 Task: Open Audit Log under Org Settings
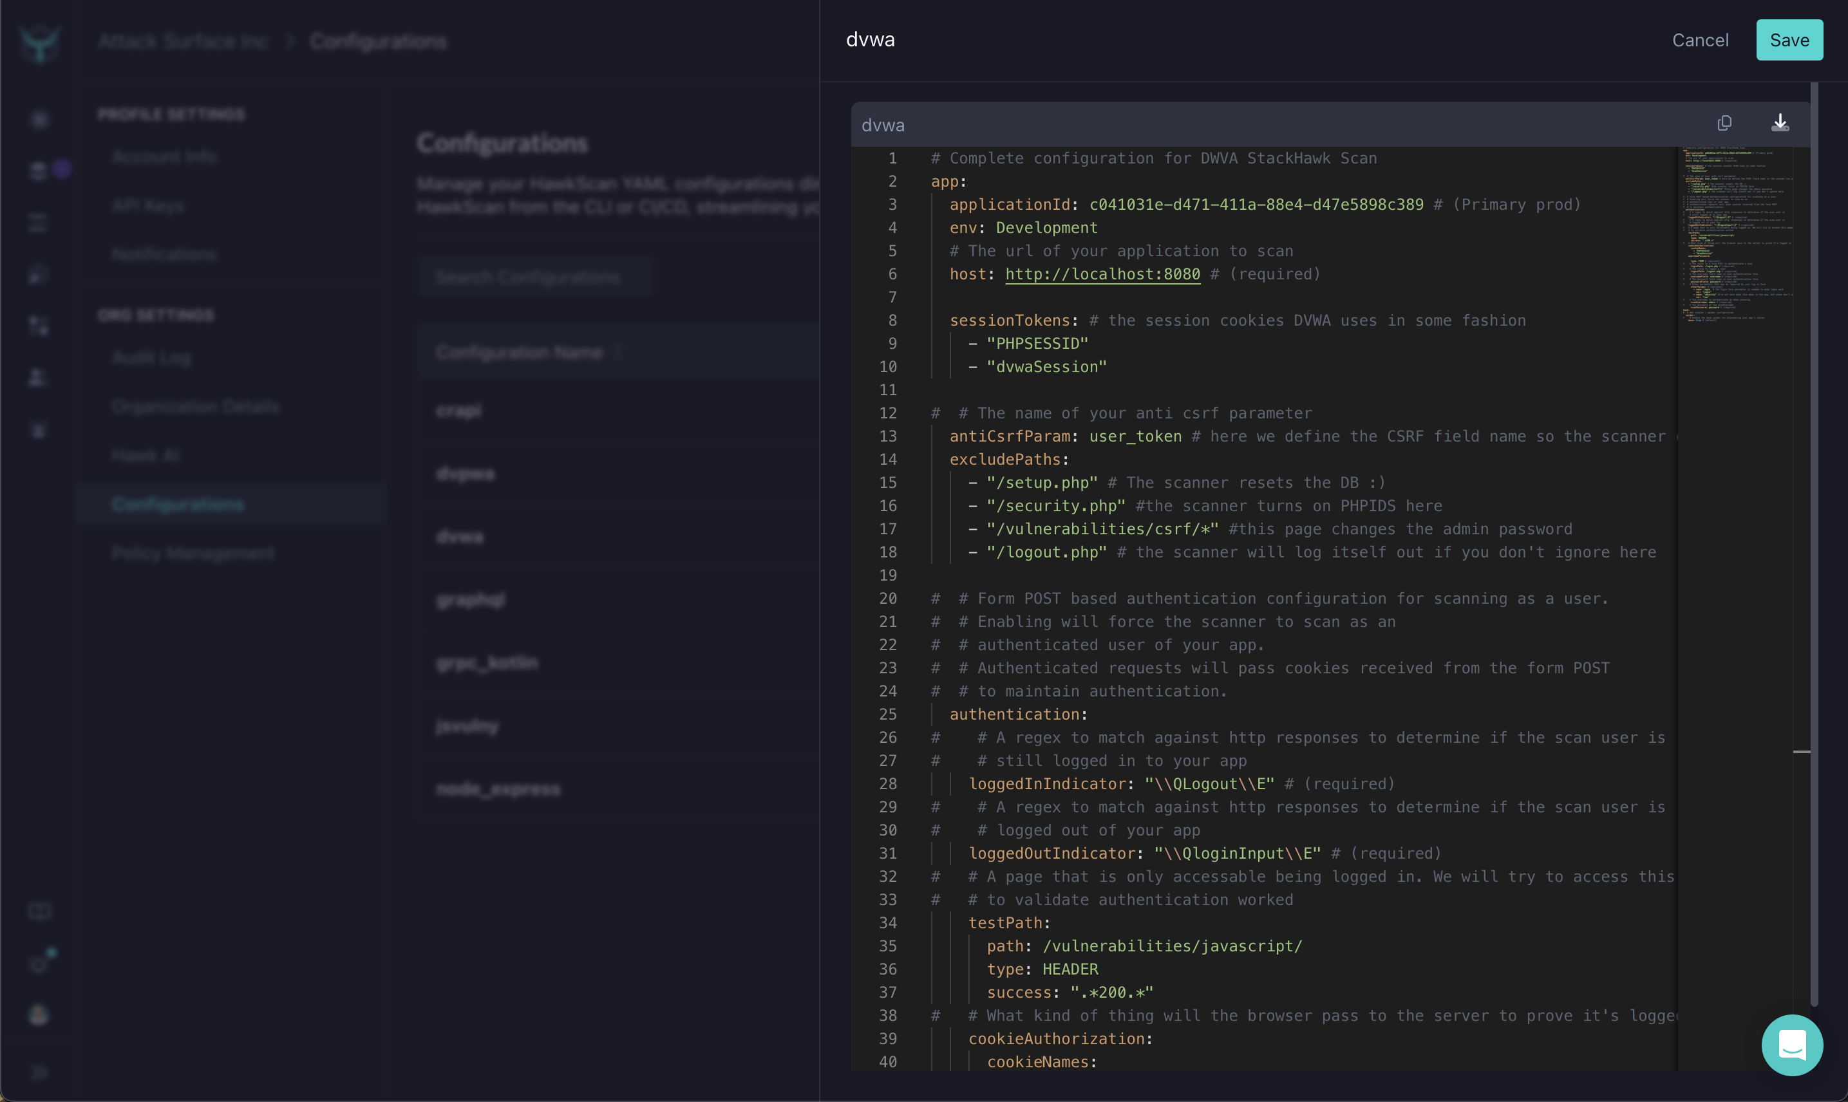point(151,358)
